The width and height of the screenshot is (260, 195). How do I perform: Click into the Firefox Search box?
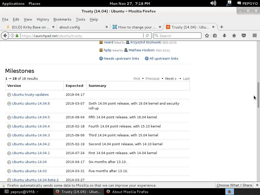(177, 36)
